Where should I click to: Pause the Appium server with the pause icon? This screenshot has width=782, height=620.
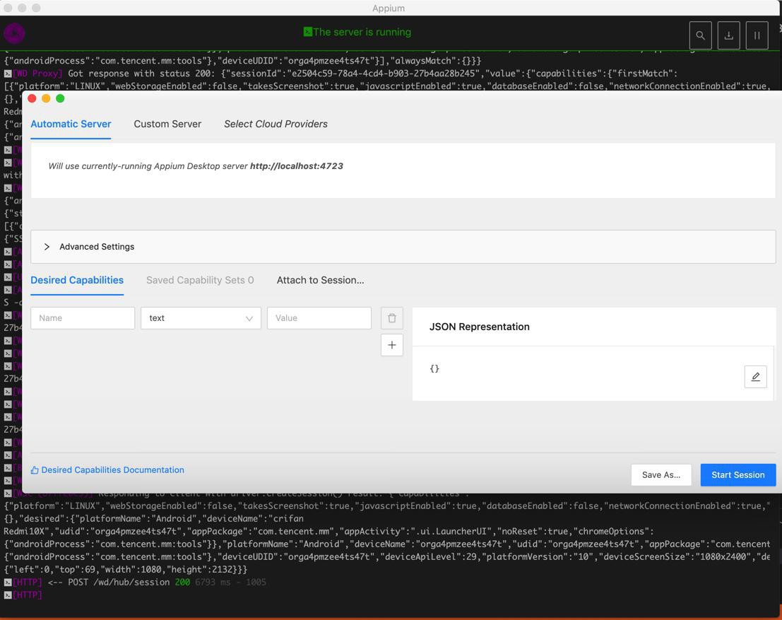[x=757, y=35]
